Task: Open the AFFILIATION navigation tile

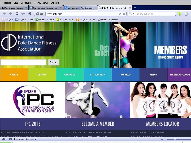Action: click(x=98, y=74)
